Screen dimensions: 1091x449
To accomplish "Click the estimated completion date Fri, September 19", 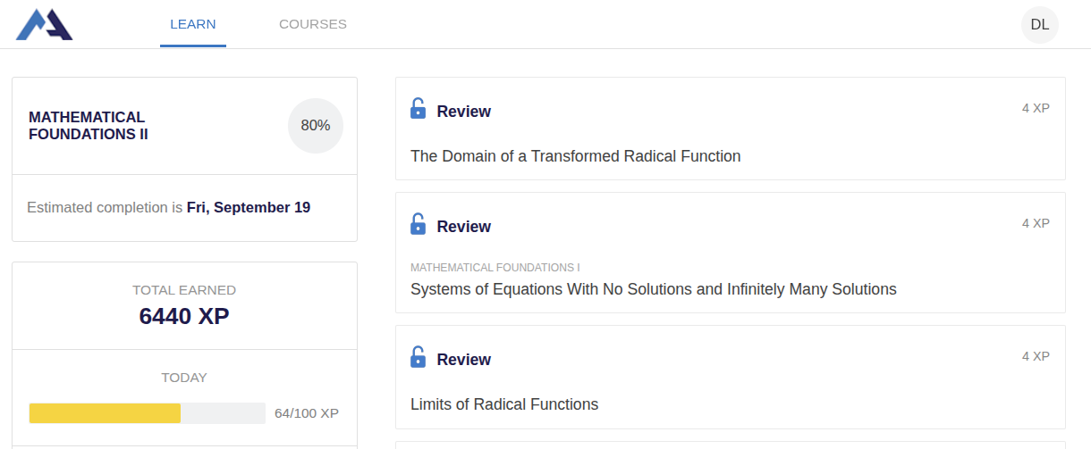I will coord(249,208).
